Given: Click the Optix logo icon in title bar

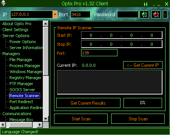Looking at the screenshot, I should (3, 3).
